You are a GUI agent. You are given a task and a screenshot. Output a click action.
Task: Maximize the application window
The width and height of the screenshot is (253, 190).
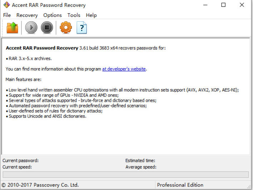point(223,5)
